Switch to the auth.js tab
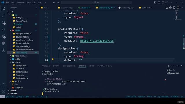The image size is (185, 104). pyautogui.click(x=46, y=8)
